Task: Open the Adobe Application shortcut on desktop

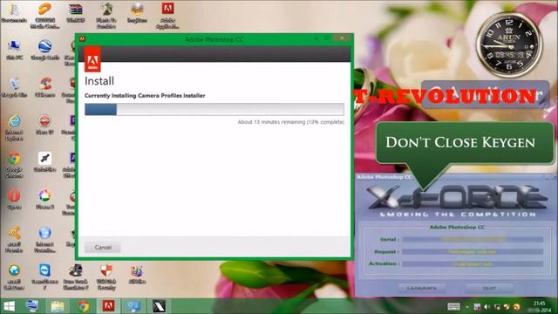Action: point(167,15)
